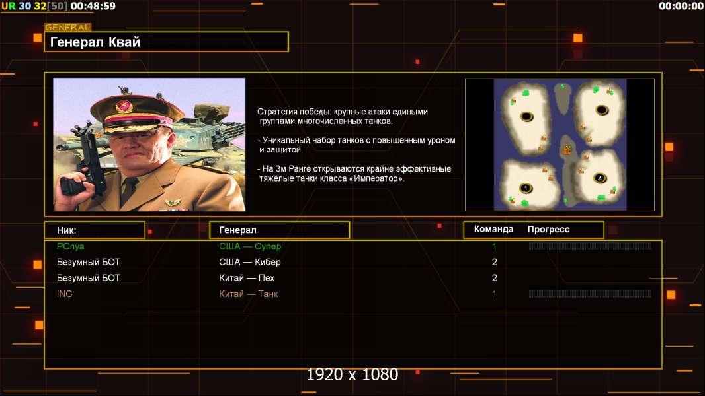Click the '00:48:59' timer readout

(x=93, y=6)
